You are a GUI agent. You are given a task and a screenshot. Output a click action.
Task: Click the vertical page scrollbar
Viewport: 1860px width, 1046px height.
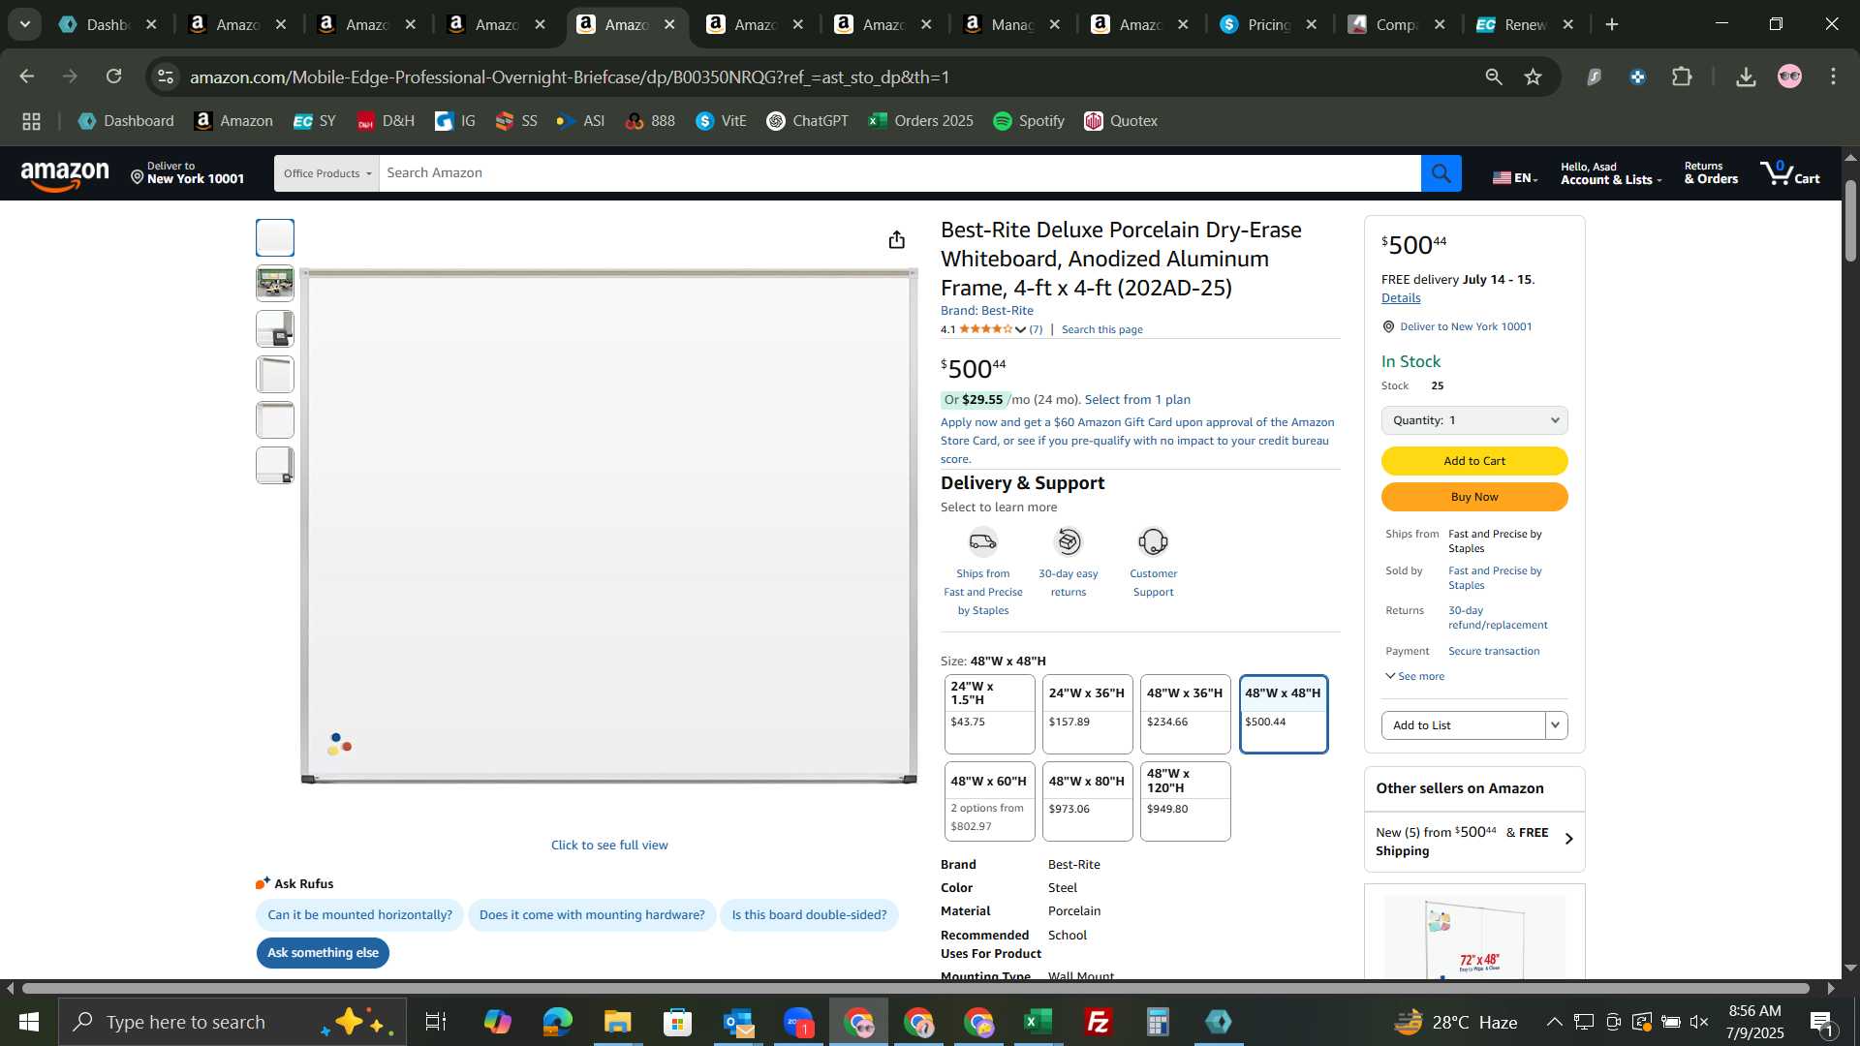point(1850,221)
